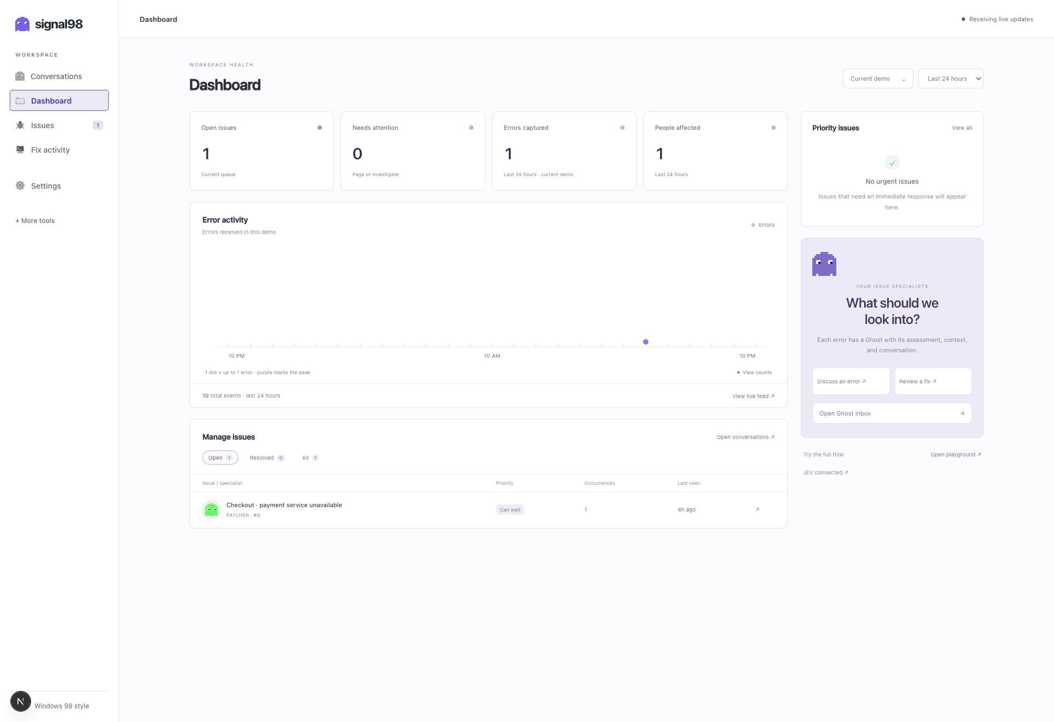Click the People affected stat card
This screenshot has height=722, width=1054.
[x=715, y=151]
